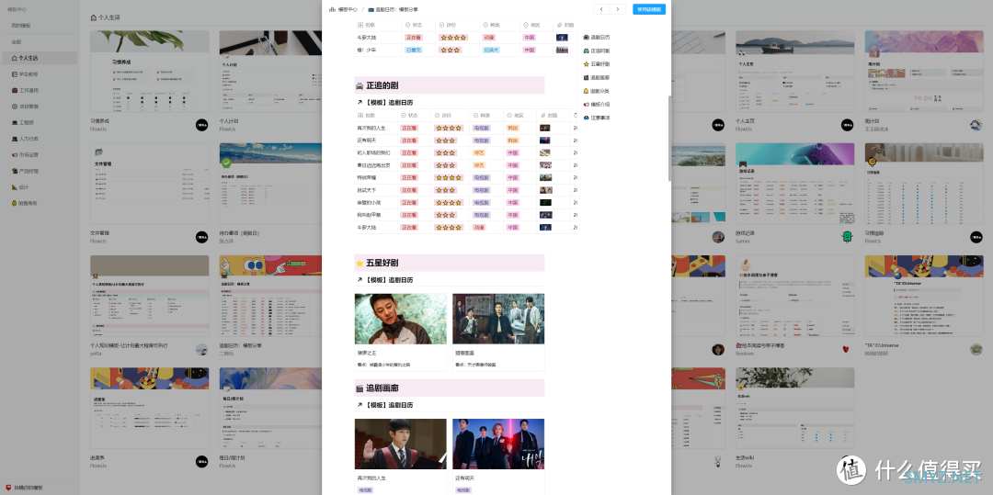This screenshot has width=993, height=495.
Task: Click the template preview vertical scrollbar
Action: click(x=668, y=139)
